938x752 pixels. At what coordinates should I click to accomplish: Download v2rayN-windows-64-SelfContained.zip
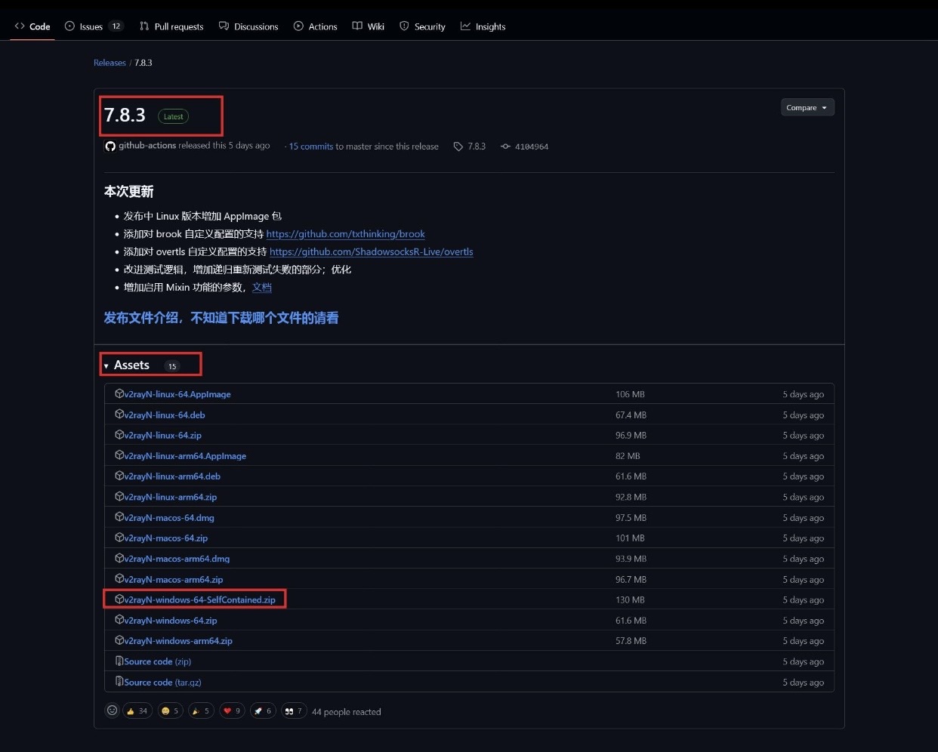click(199, 600)
